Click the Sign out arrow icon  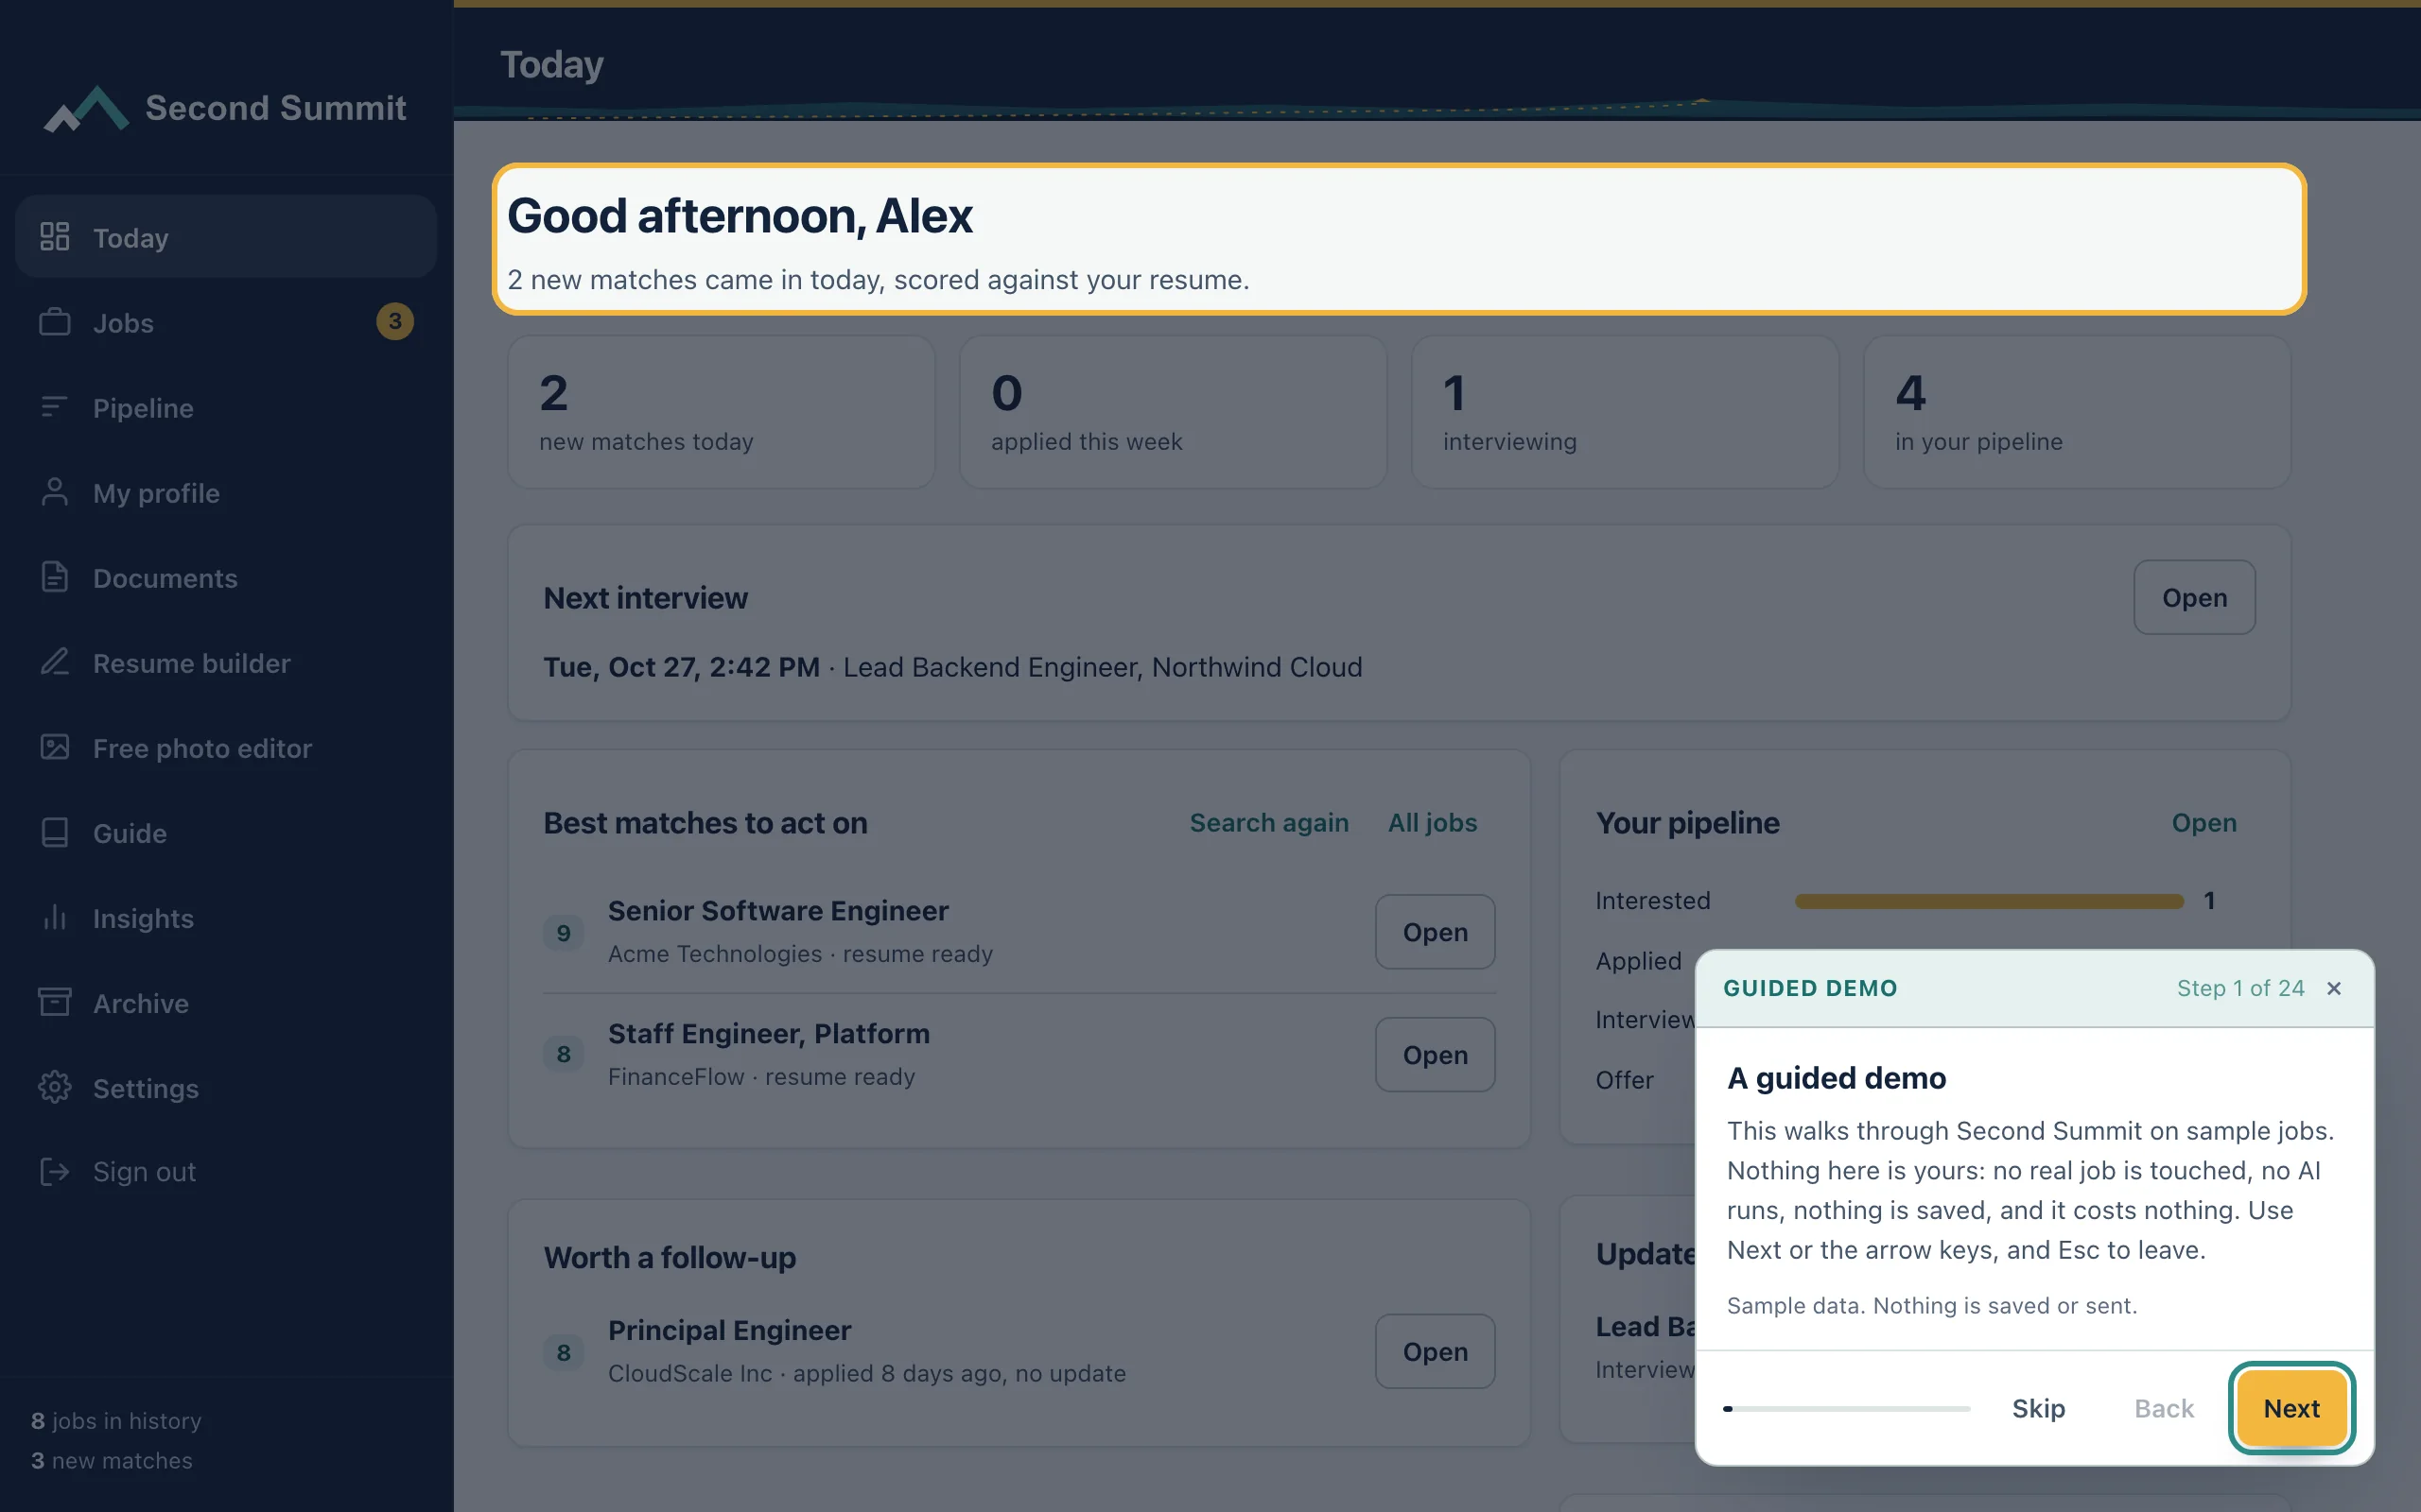coord(54,1171)
